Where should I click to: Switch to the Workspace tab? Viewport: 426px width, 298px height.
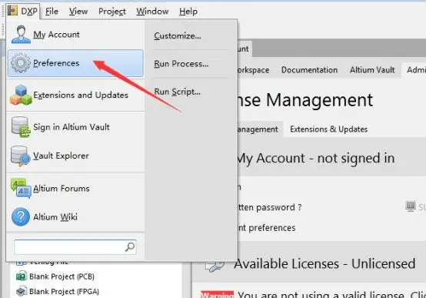(x=253, y=70)
